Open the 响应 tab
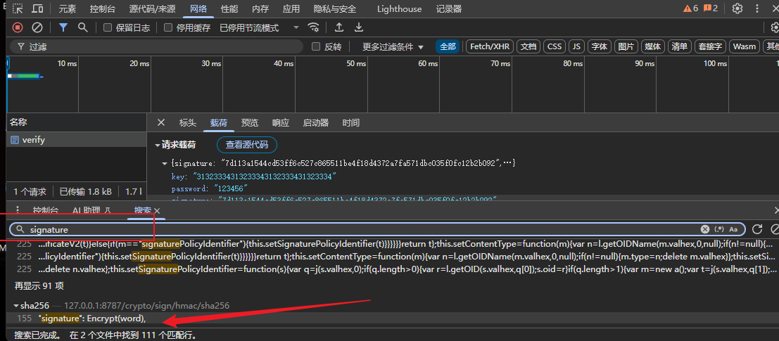 click(x=281, y=123)
